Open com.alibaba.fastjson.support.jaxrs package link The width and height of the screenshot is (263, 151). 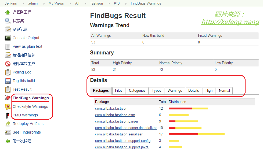pyautogui.click(x=122, y=147)
